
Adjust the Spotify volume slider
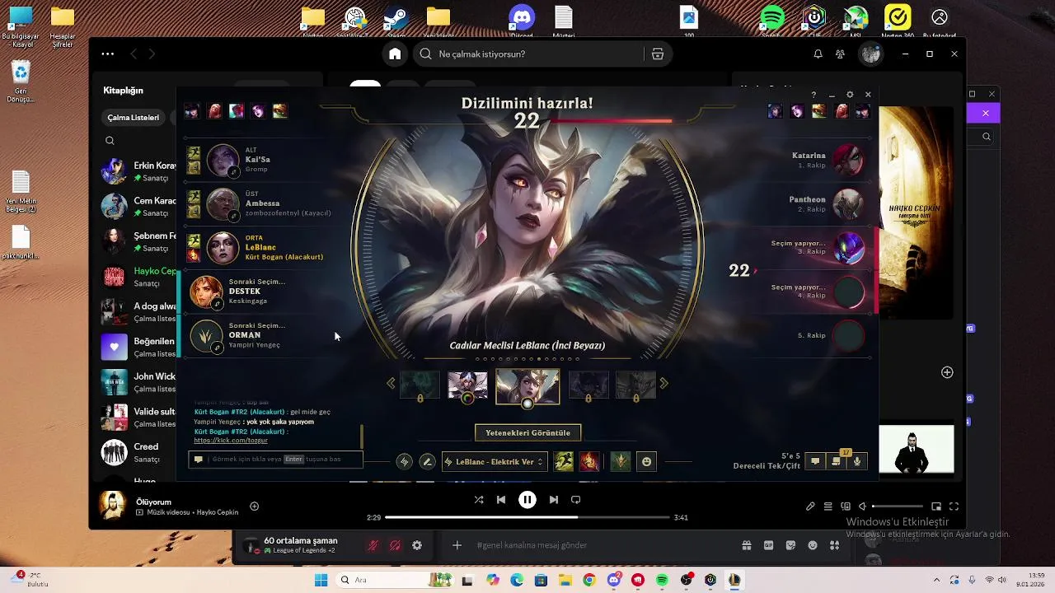(x=898, y=507)
